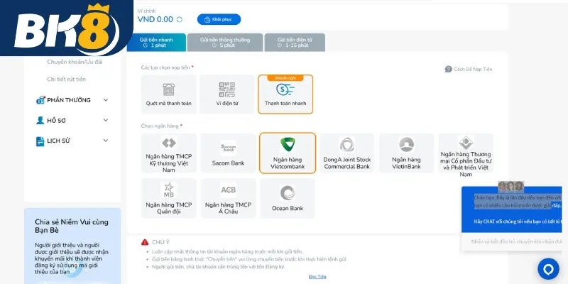Open the round live chat bubble button
568x284 pixels.
(548, 269)
